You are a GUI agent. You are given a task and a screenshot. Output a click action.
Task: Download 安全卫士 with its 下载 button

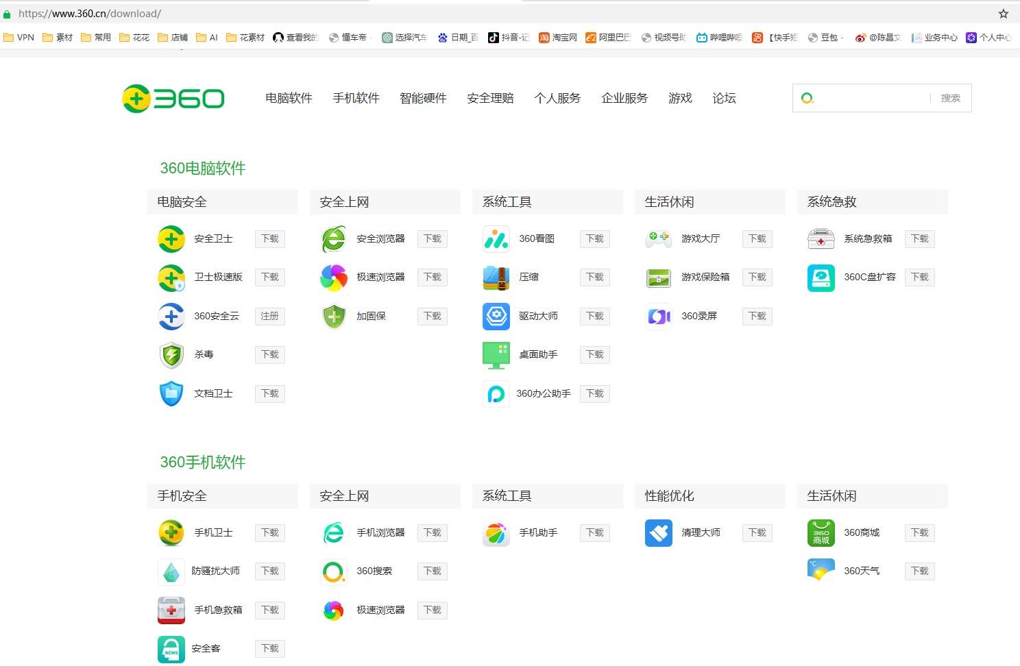click(270, 238)
